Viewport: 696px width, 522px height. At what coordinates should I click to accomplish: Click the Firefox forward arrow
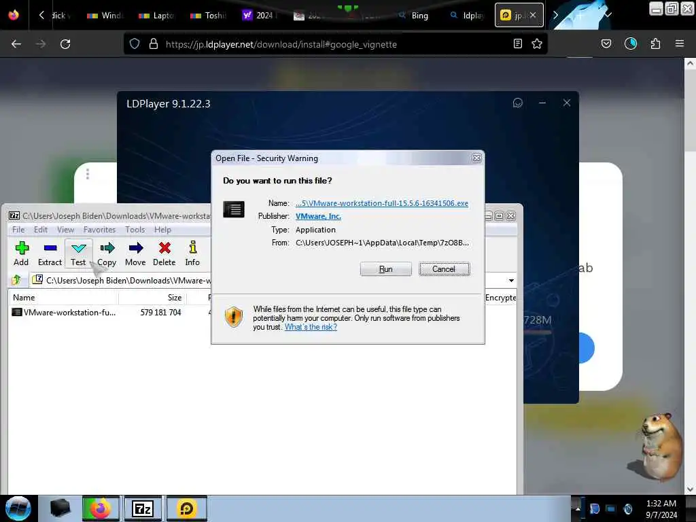pyautogui.click(x=41, y=44)
